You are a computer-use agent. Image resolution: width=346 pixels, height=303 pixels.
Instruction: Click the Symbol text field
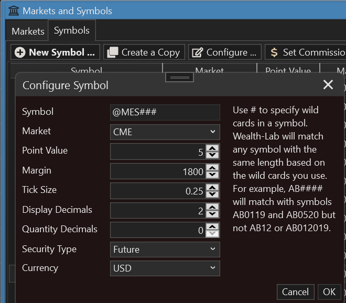pyautogui.click(x=165, y=112)
